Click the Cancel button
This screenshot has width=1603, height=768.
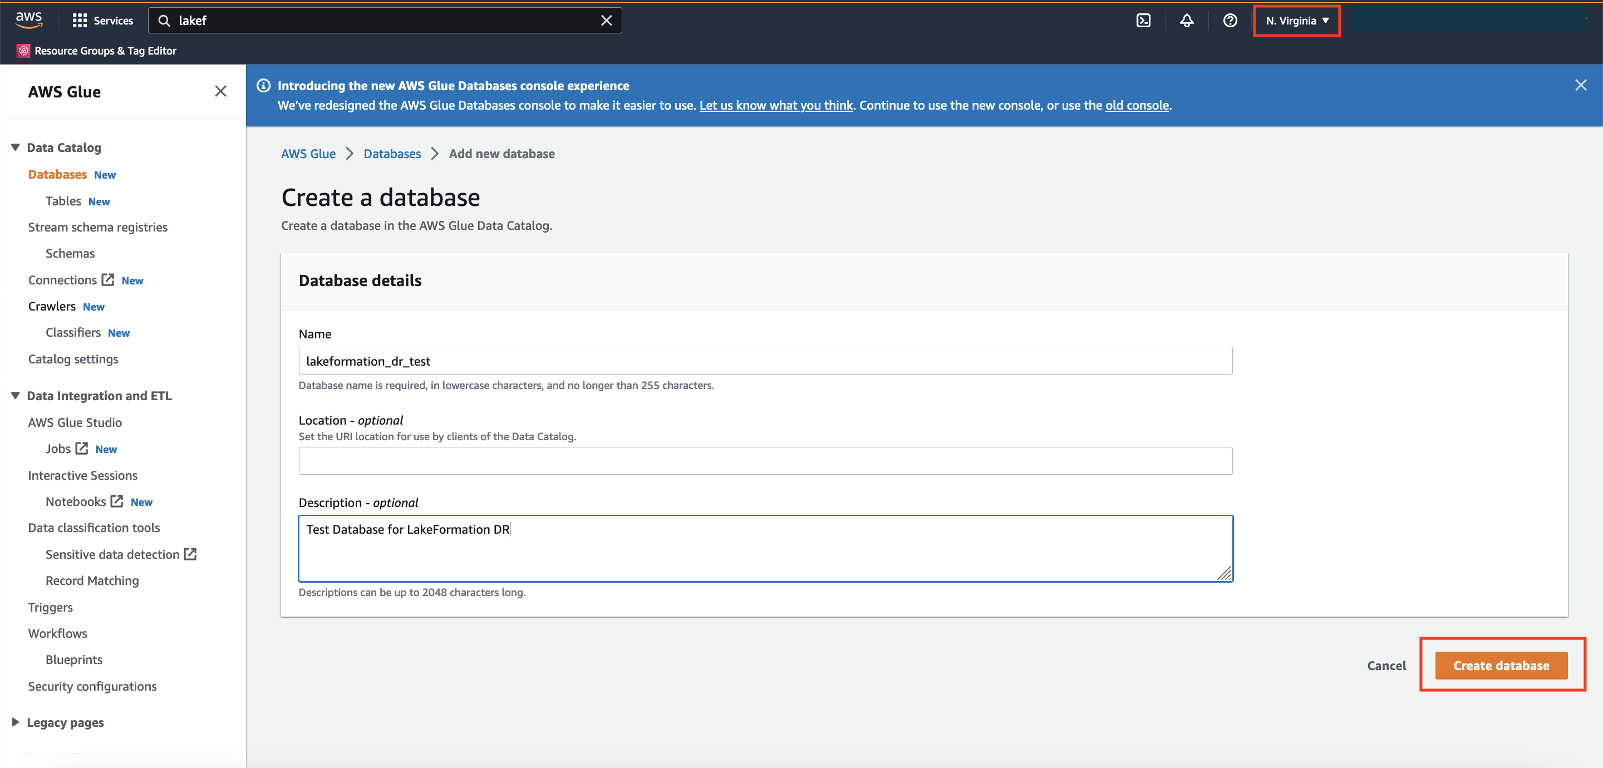click(x=1386, y=665)
